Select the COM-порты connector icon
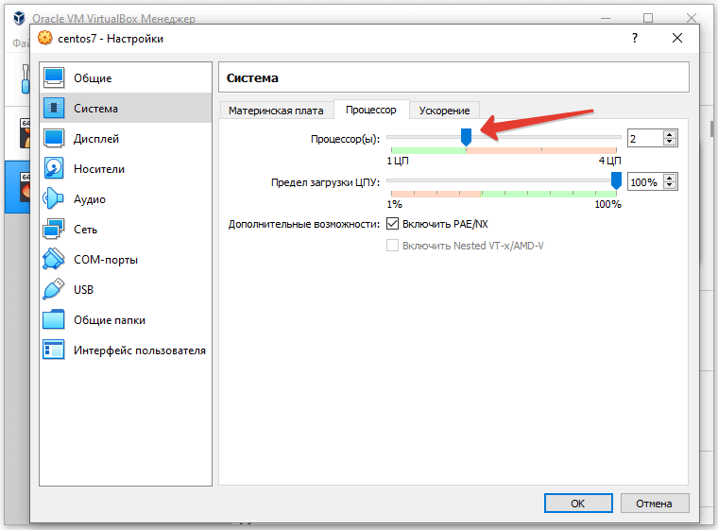 54,259
